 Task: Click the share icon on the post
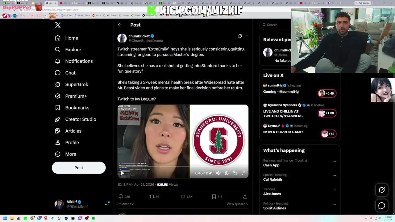coord(245,197)
